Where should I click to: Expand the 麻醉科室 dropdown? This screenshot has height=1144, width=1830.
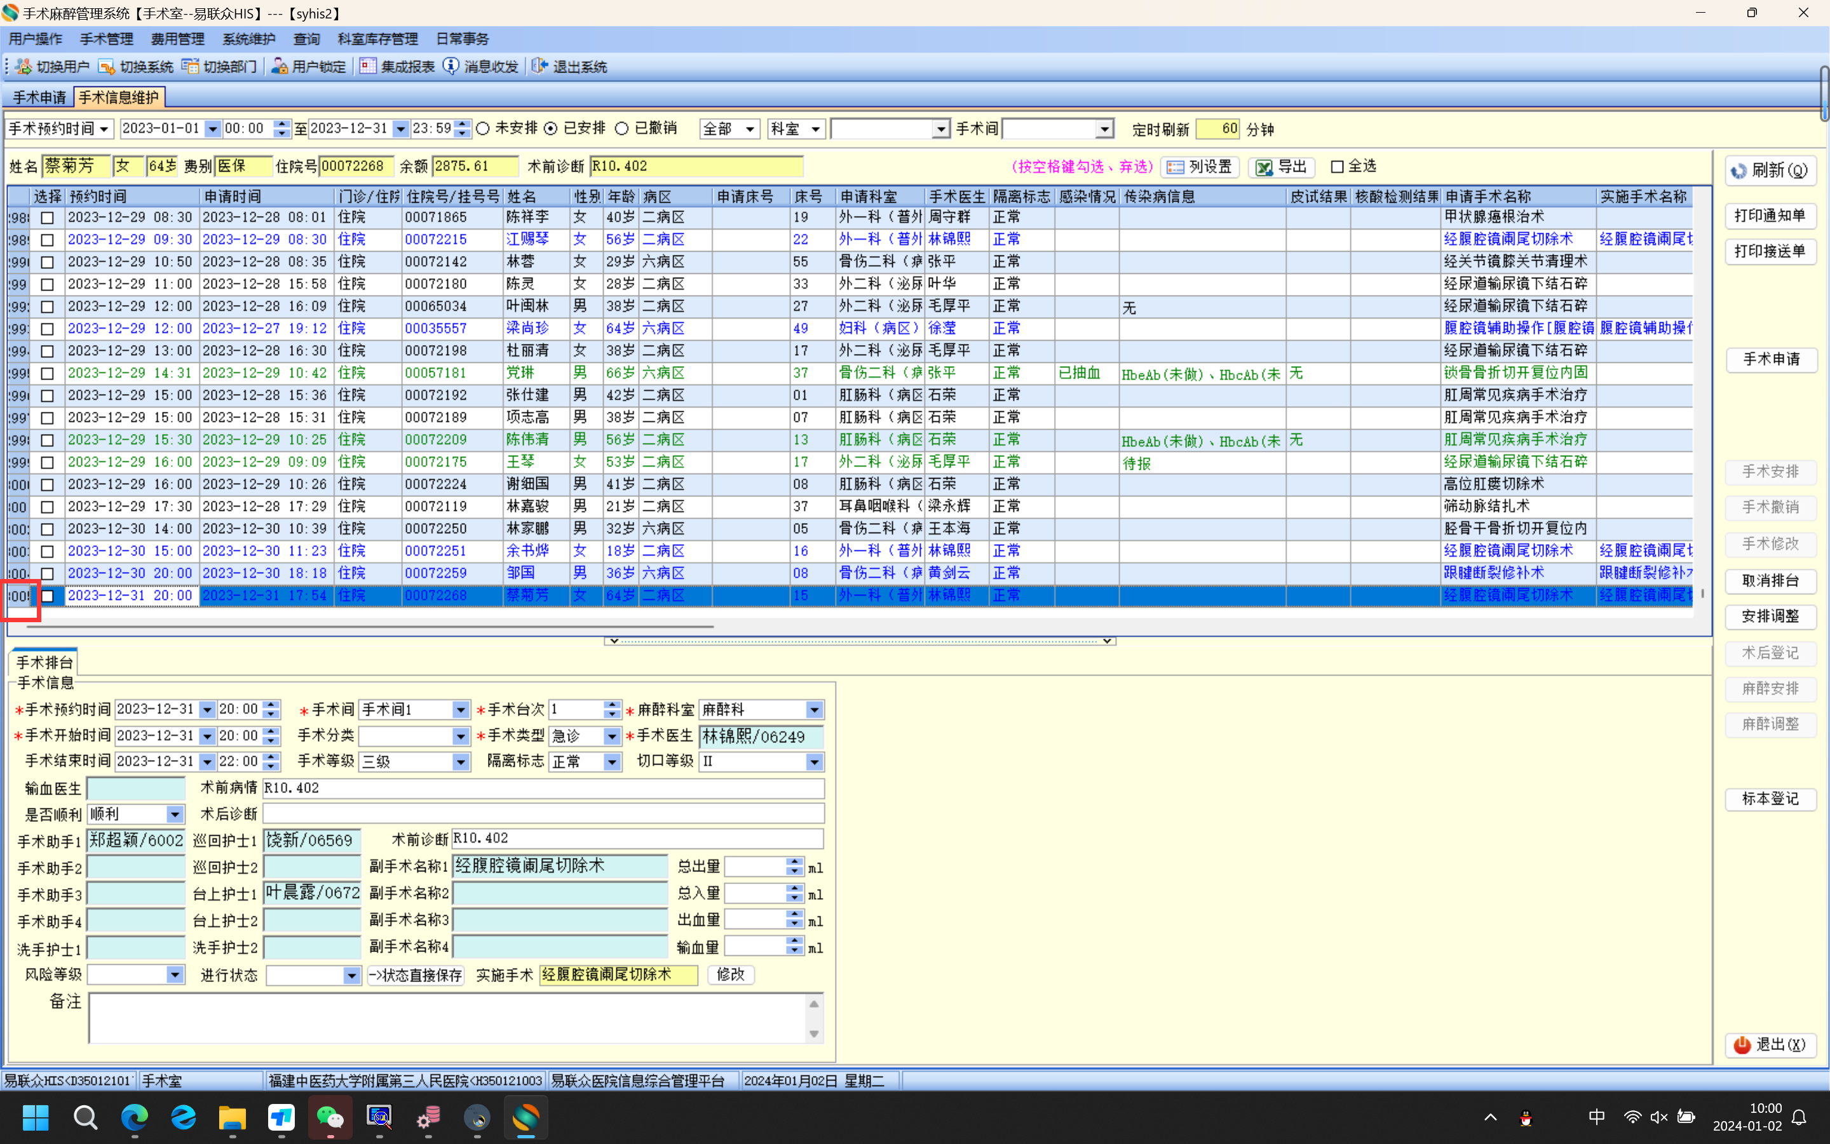[x=814, y=710]
